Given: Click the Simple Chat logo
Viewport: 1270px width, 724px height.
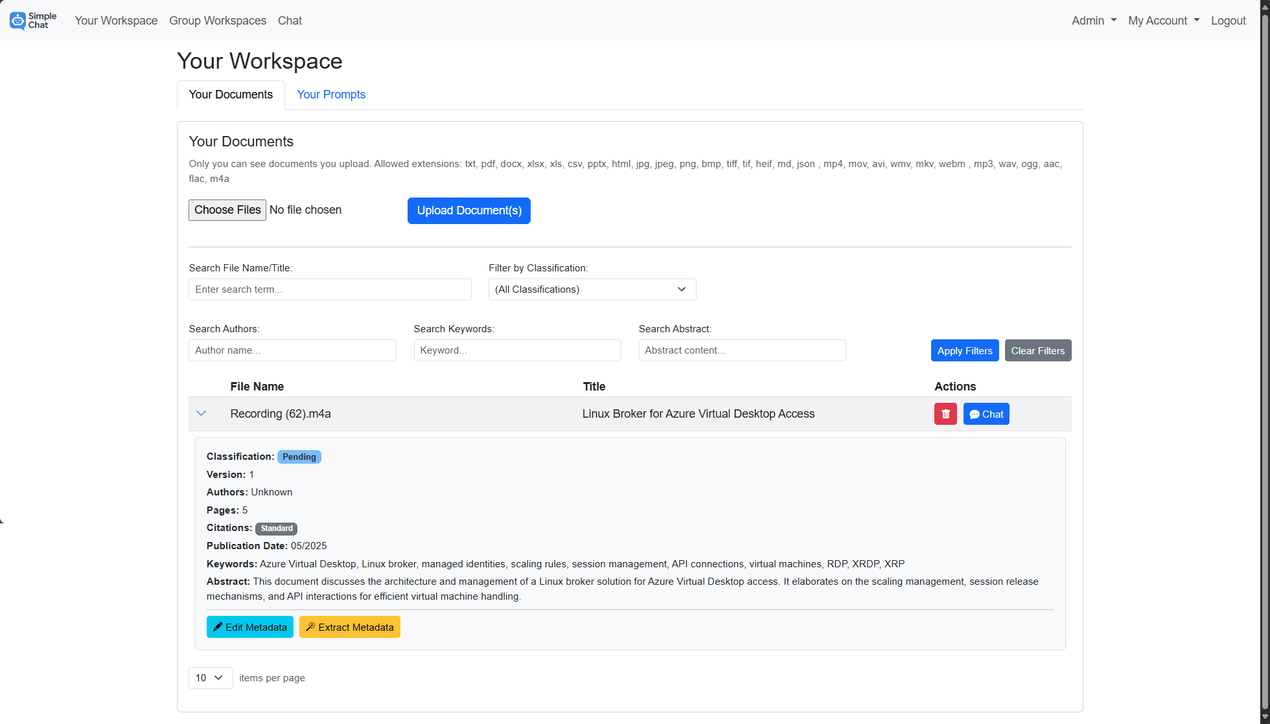Looking at the screenshot, I should pos(32,20).
